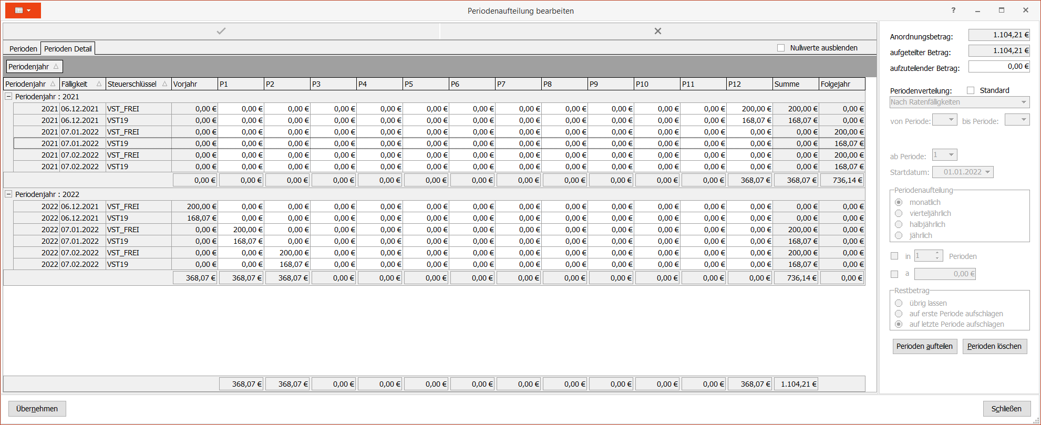This screenshot has height=425, width=1041.
Task: Cancel with the X toolbar button
Action: (x=658, y=31)
